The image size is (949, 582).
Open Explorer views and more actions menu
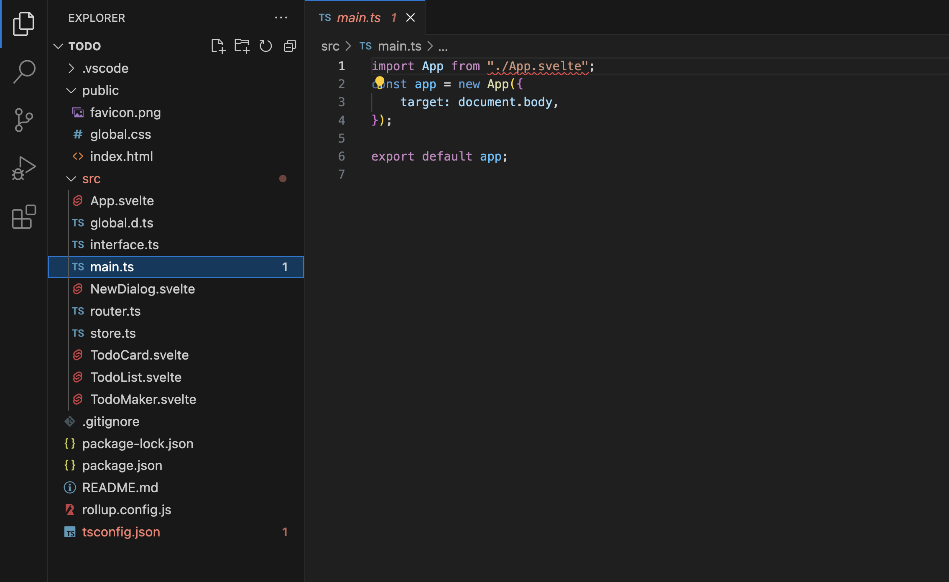click(x=281, y=18)
